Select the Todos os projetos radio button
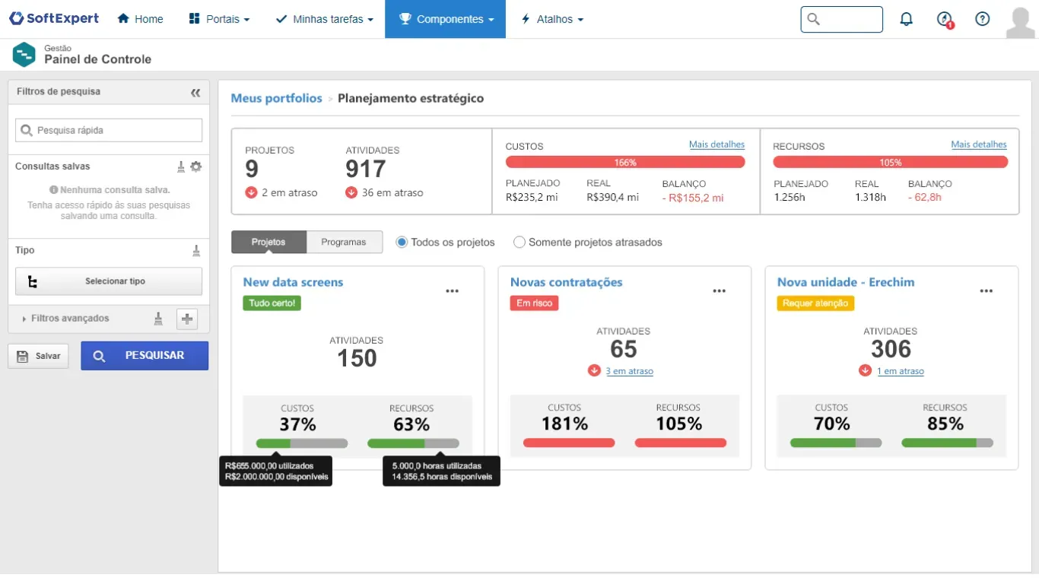 click(402, 243)
